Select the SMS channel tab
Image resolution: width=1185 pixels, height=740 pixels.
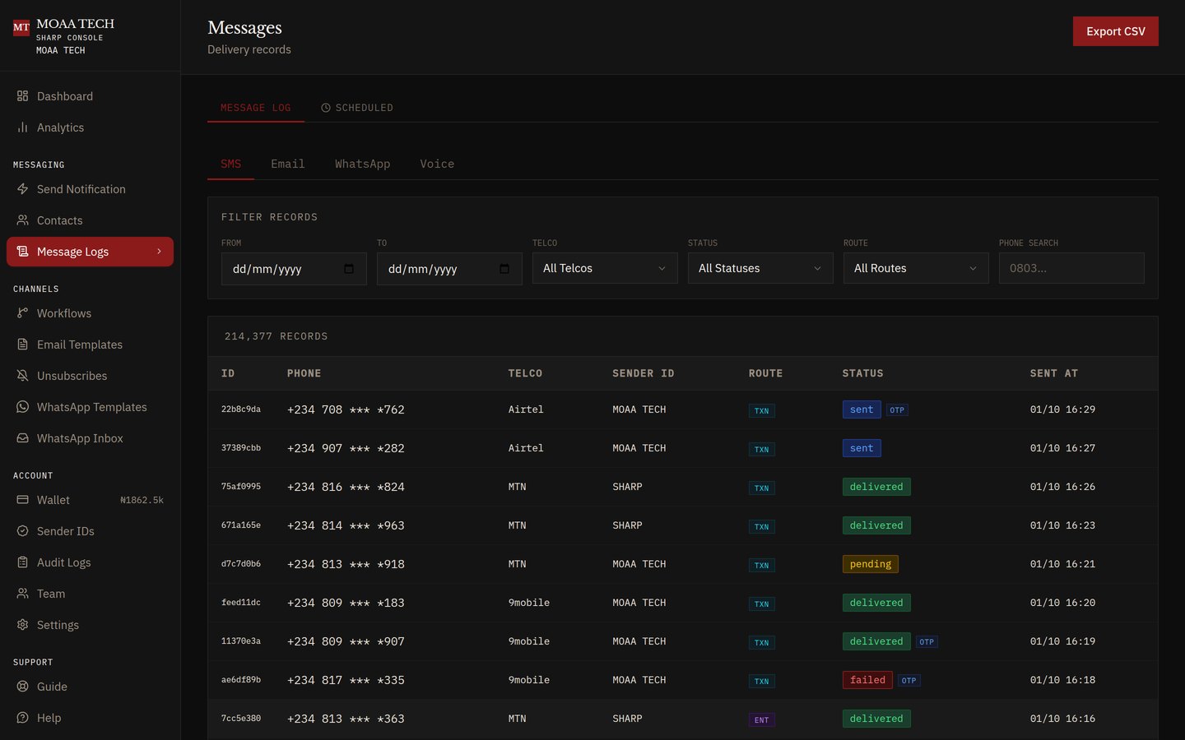coord(231,164)
